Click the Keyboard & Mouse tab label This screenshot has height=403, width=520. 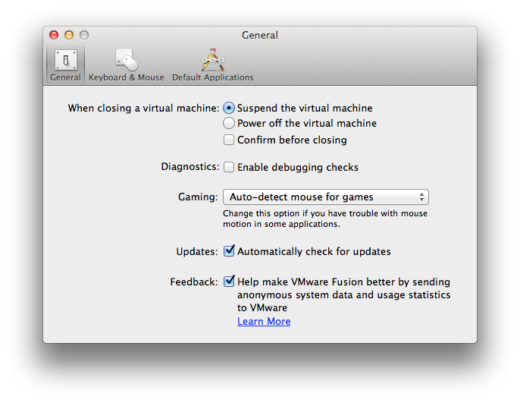[126, 77]
